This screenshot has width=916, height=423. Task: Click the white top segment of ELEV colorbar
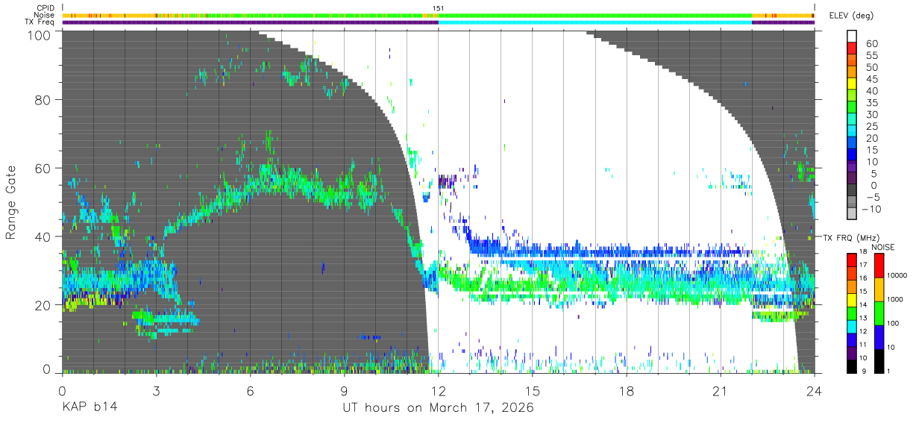point(853,37)
